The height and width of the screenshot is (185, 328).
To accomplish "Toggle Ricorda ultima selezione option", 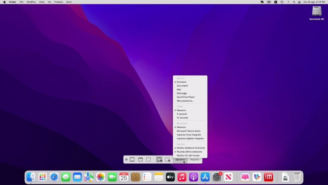I will click(190, 152).
